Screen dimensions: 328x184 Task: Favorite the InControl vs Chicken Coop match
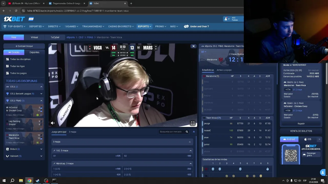point(41,115)
